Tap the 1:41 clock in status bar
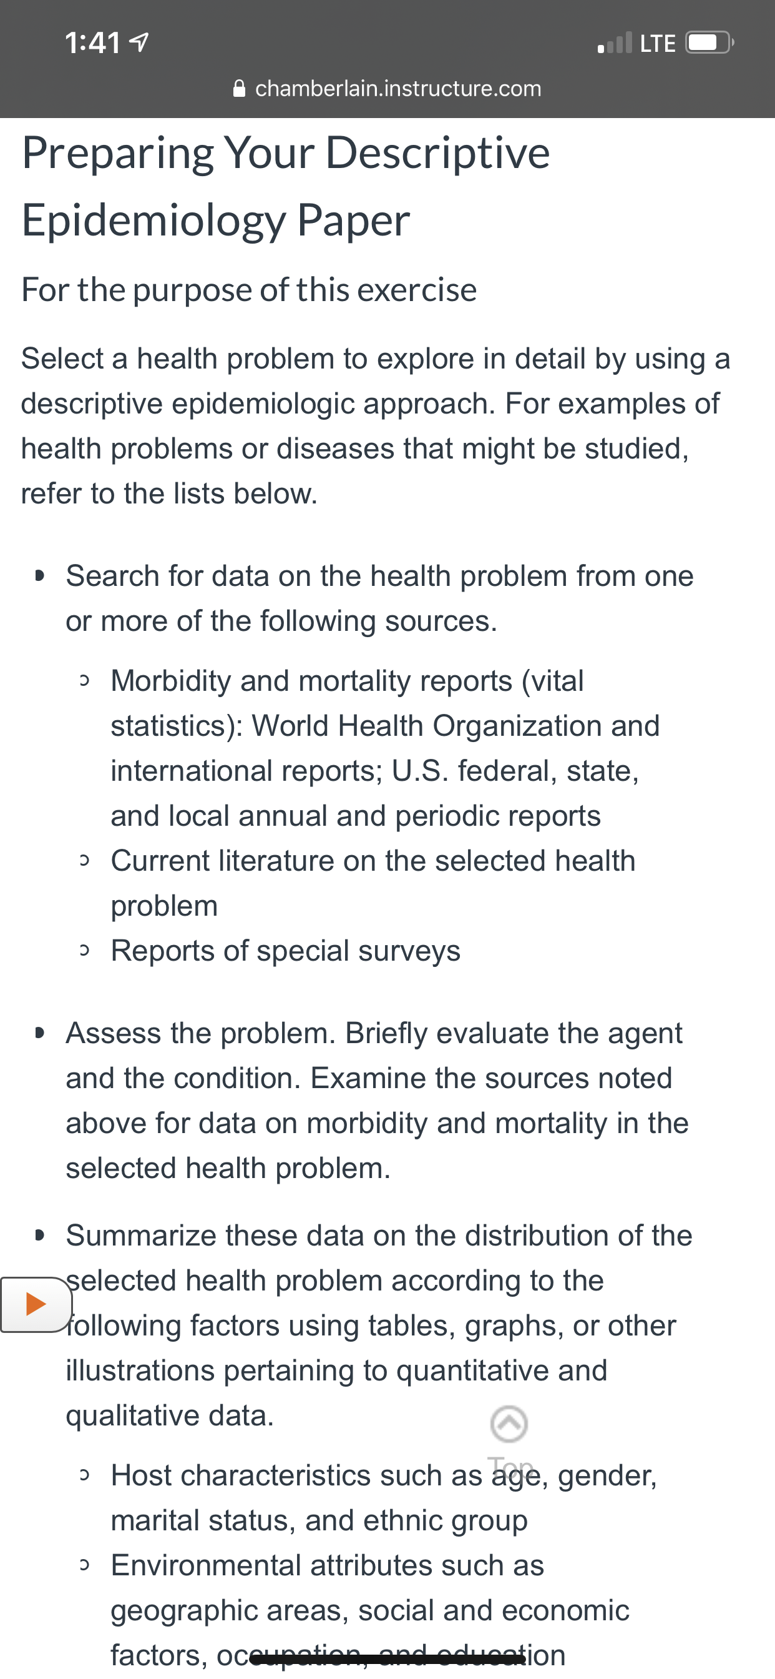This screenshot has height=1679, width=775. [92, 43]
